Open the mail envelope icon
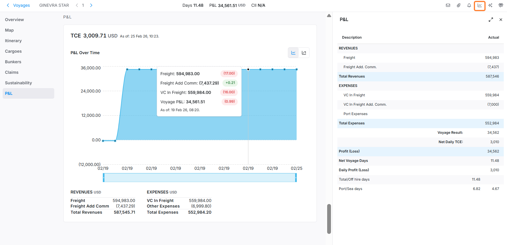The image size is (507, 245). point(448,5)
